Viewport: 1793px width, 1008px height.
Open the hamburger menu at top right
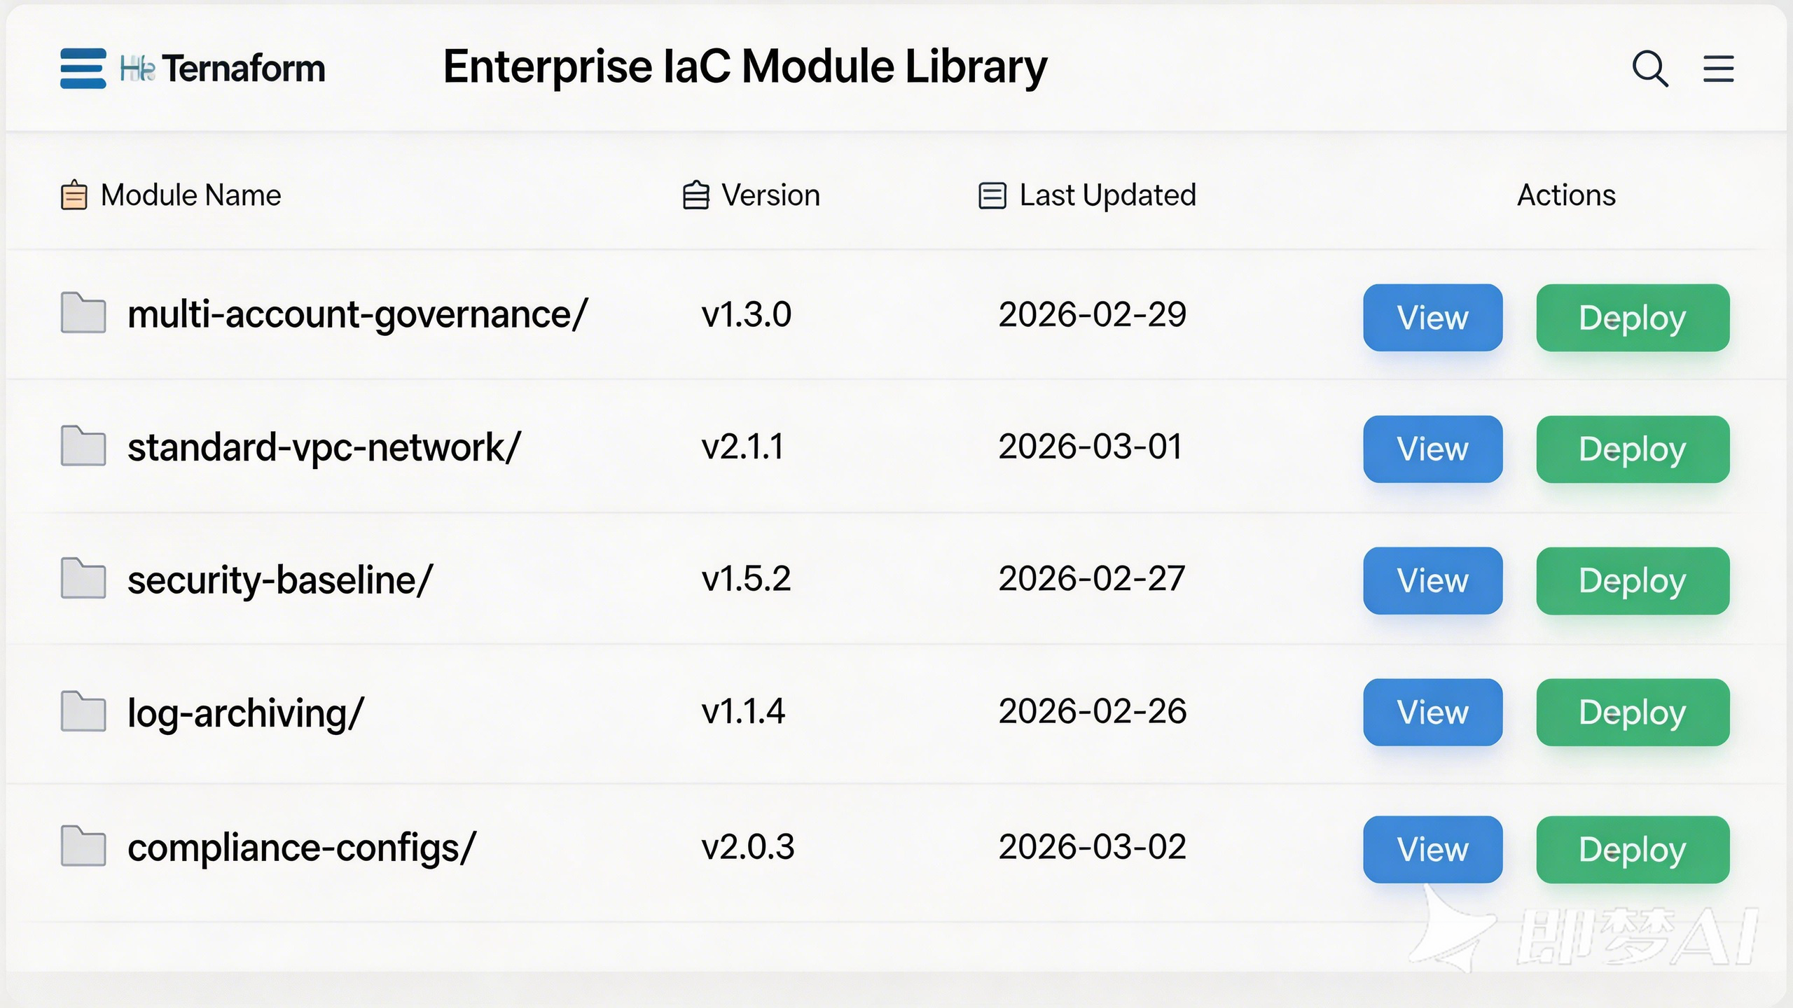[1718, 69]
